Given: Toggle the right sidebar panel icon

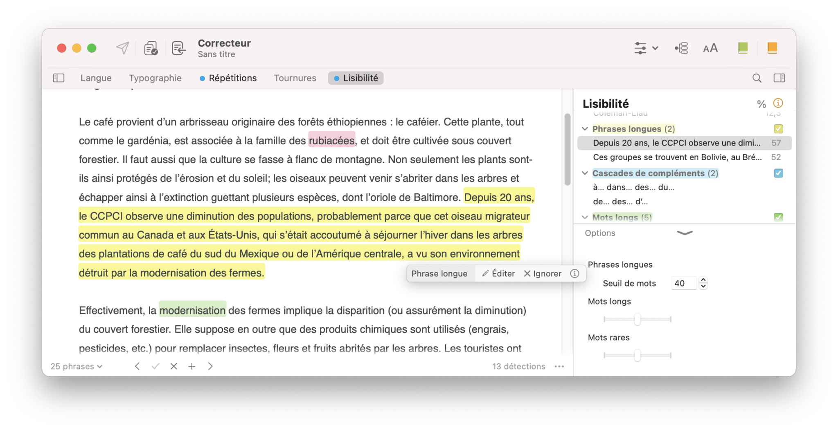Looking at the screenshot, I should 779,78.
